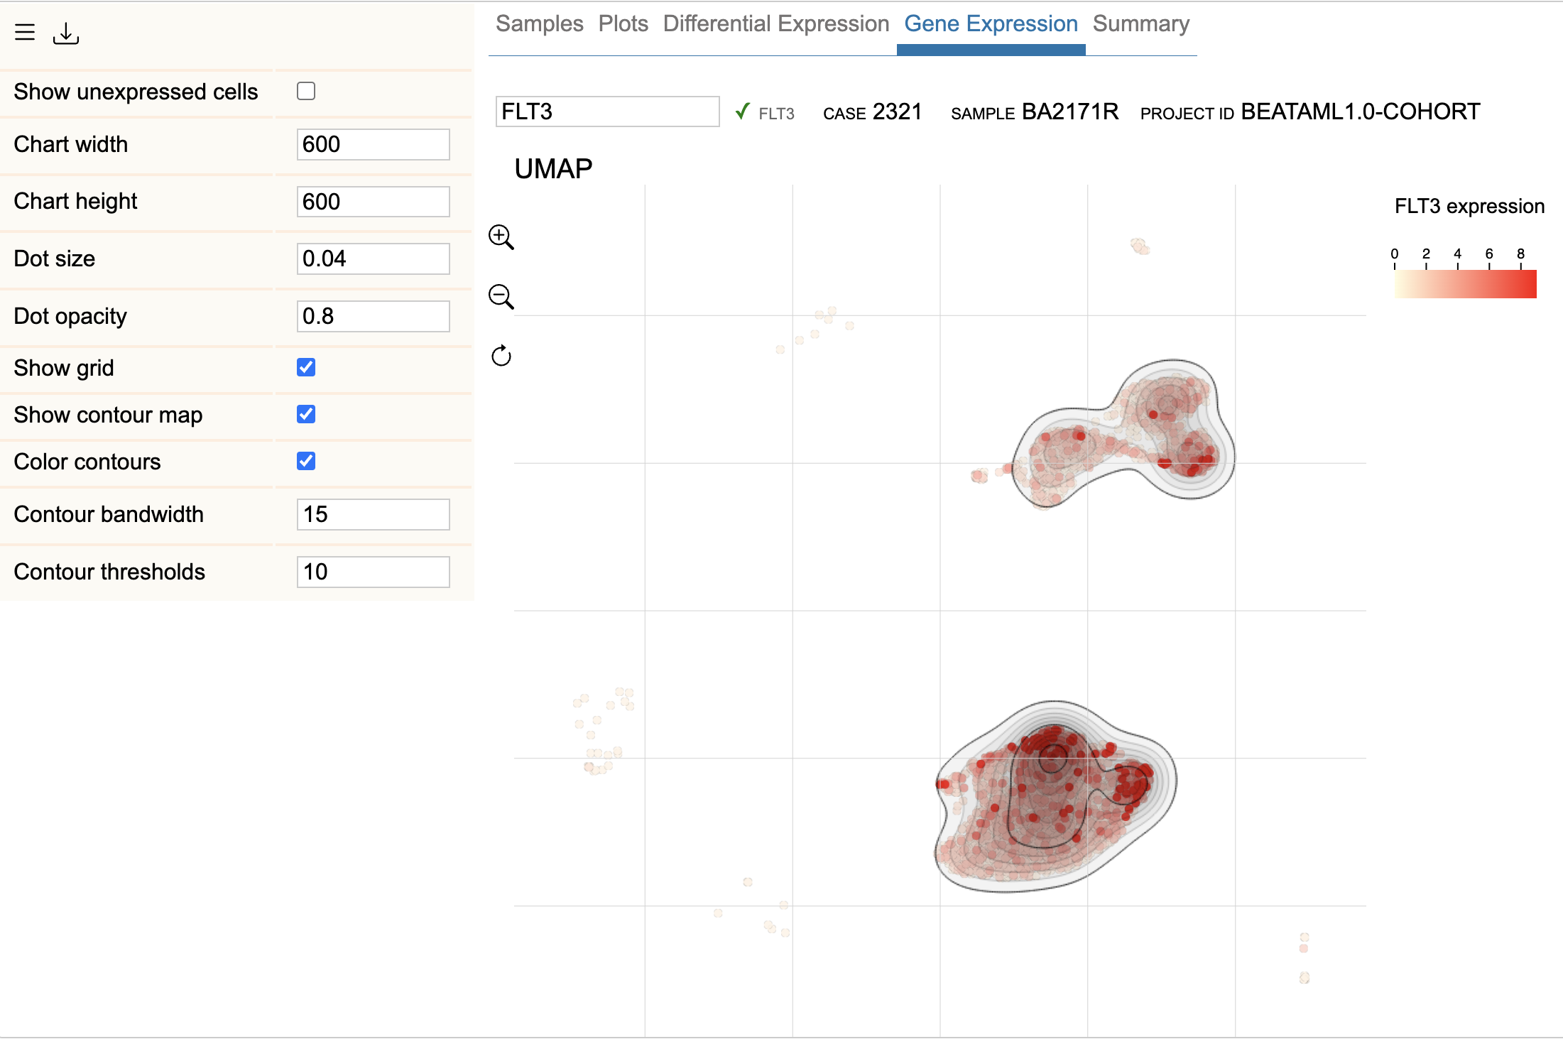Image resolution: width=1563 pixels, height=1044 pixels.
Task: Select the Contour bandwidth input box
Action: 373,514
